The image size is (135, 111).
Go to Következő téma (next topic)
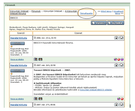tap(118, 12)
